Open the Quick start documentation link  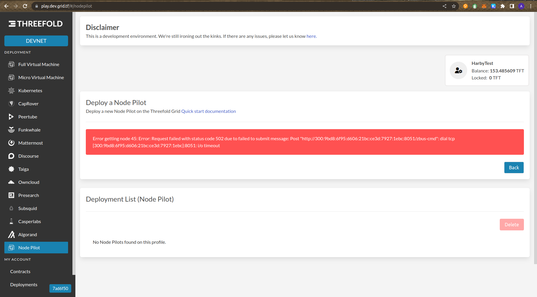pos(208,111)
